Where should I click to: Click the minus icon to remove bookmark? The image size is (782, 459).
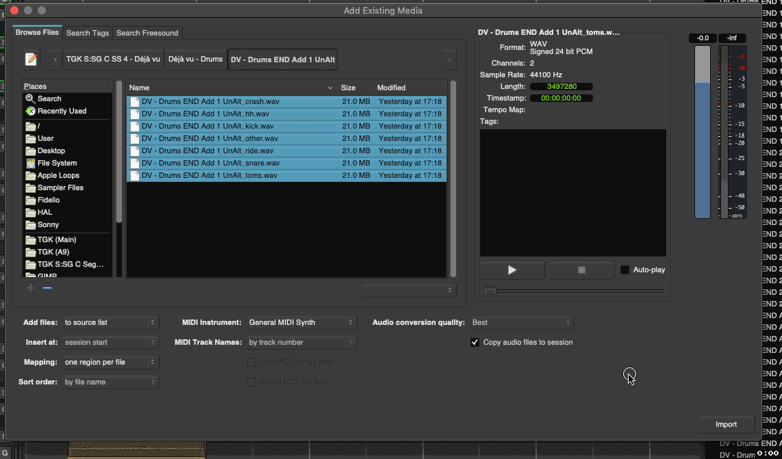pos(47,288)
